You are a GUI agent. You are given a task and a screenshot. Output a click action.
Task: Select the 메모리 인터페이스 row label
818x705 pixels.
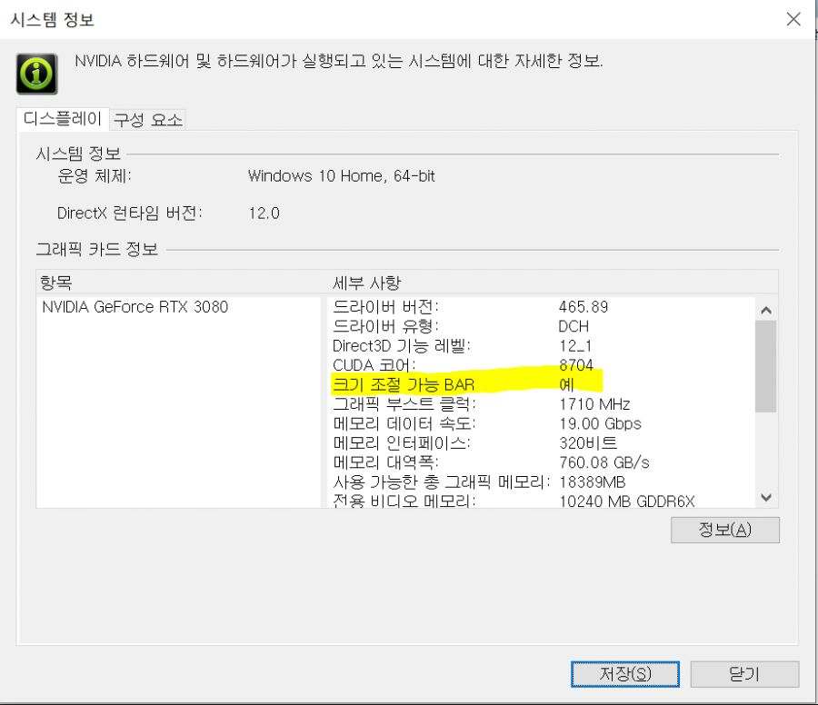pyautogui.click(x=402, y=442)
